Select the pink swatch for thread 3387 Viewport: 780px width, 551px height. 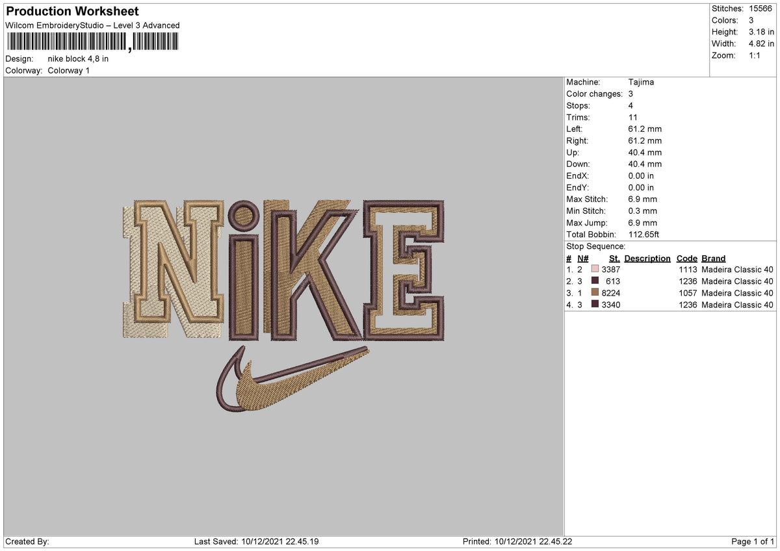coord(594,269)
